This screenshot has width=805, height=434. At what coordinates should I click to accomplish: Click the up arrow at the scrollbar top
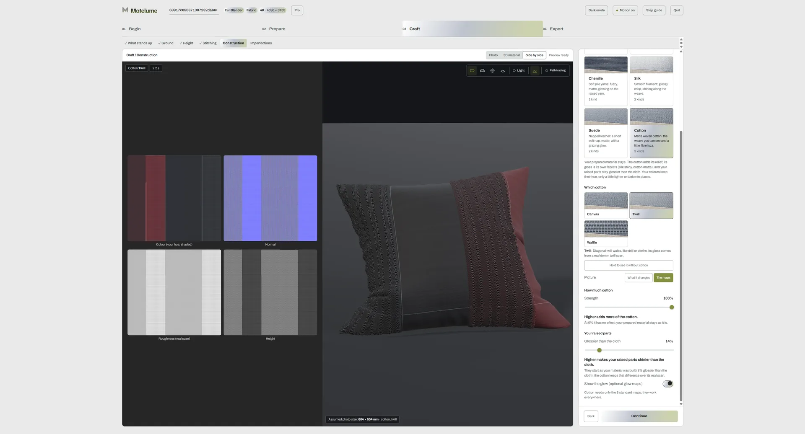tap(681, 39)
